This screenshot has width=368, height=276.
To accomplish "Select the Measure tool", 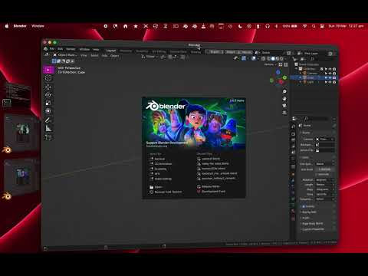I will (48, 129).
